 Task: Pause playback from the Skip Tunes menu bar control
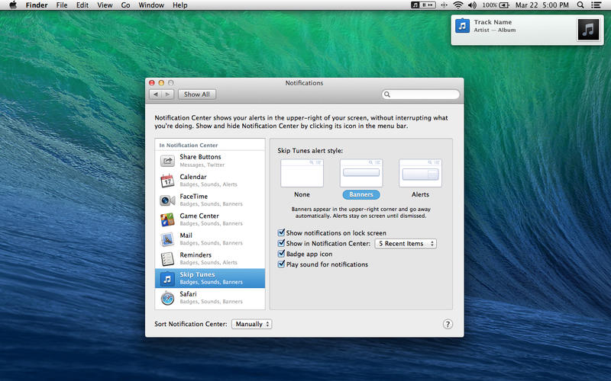[x=425, y=5]
